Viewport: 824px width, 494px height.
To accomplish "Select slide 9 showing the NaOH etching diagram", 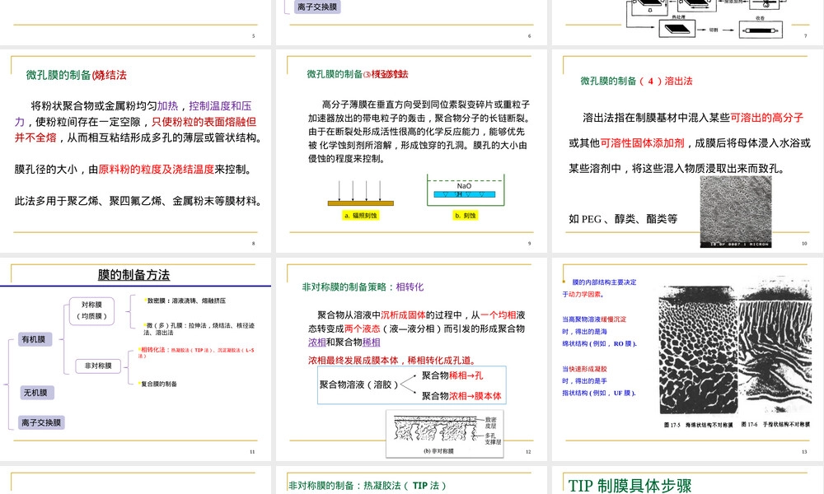I will coord(411,151).
